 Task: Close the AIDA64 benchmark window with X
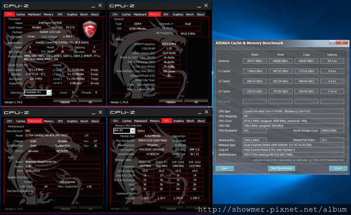(342, 43)
